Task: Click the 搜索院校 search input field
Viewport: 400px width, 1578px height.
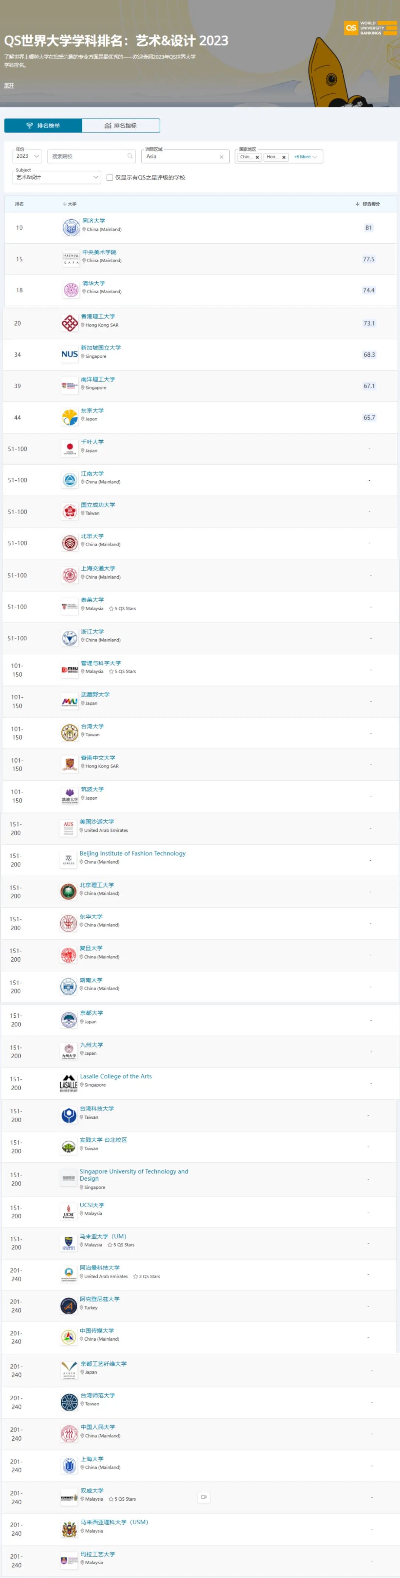Action: coord(88,156)
